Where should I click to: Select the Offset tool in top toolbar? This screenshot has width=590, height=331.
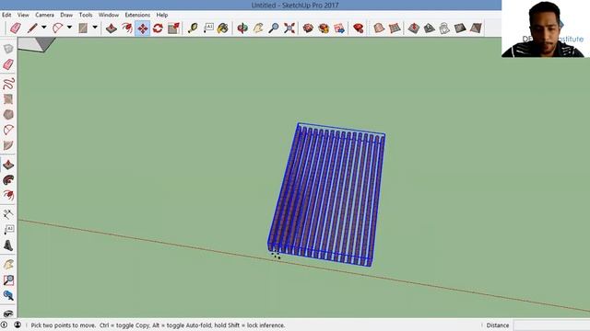127,29
